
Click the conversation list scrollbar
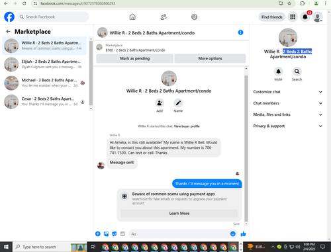(x=91, y=73)
